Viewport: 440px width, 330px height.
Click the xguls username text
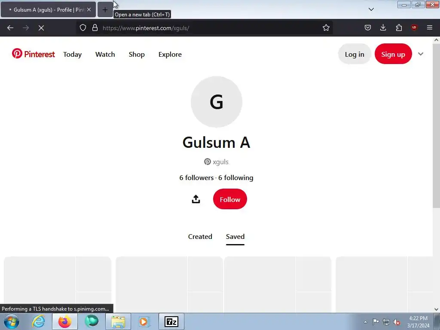click(x=220, y=162)
